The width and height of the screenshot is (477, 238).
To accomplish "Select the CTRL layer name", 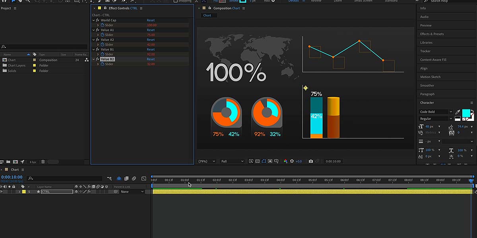I will click(57, 192).
